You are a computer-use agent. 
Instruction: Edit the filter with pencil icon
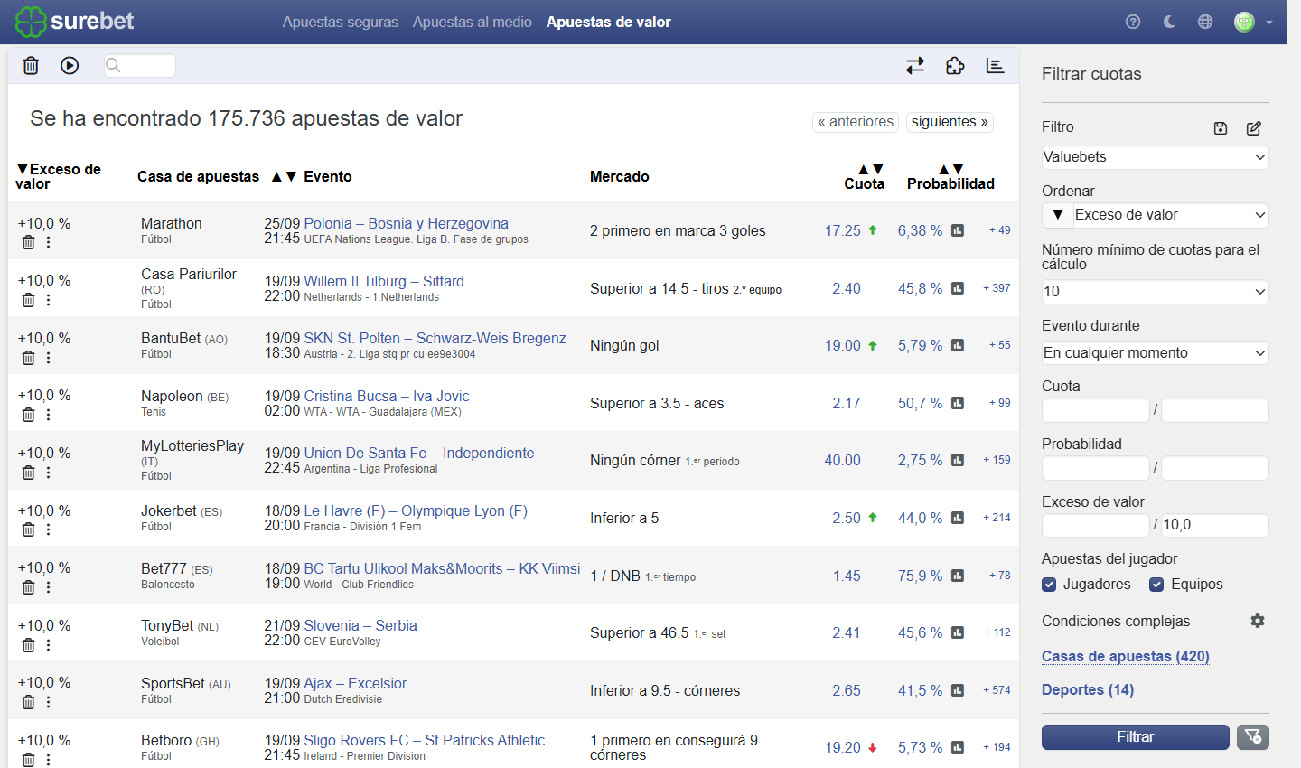click(x=1254, y=128)
